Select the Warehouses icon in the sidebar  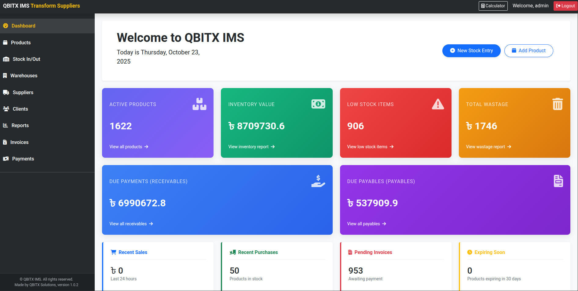click(5, 76)
